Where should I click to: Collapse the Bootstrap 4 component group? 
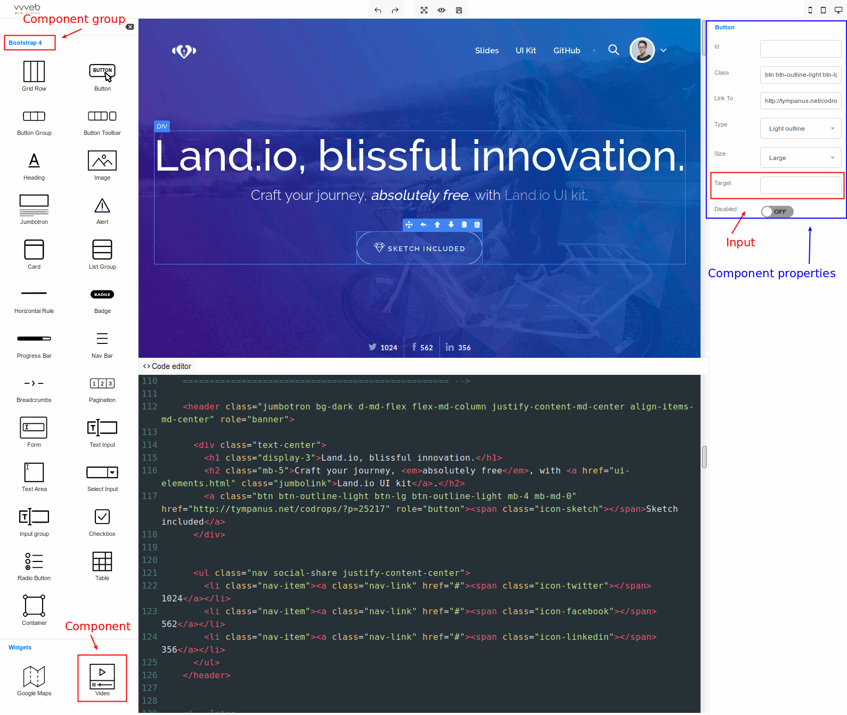tap(25, 43)
